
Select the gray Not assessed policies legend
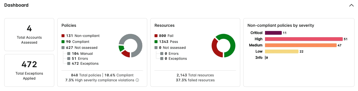63,48
